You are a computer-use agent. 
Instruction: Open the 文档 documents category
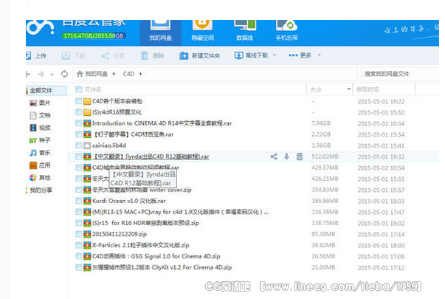(x=40, y=115)
